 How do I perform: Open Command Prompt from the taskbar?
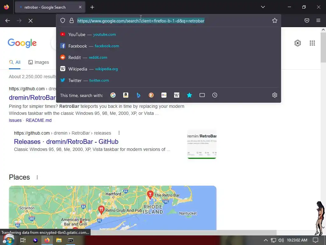[71, 241]
